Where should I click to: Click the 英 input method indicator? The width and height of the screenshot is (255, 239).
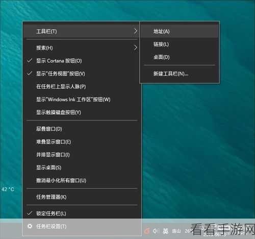tap(165, 231)
